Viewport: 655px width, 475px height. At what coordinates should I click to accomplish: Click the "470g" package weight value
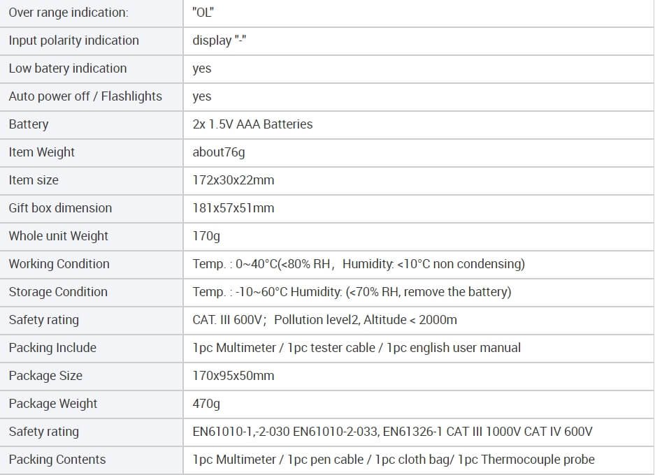(x=206, y=404)
